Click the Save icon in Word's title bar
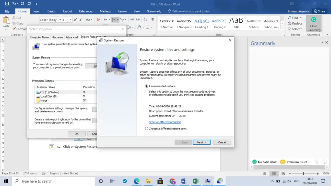Viewport: 331px width, 186px height. pos(7,4)
